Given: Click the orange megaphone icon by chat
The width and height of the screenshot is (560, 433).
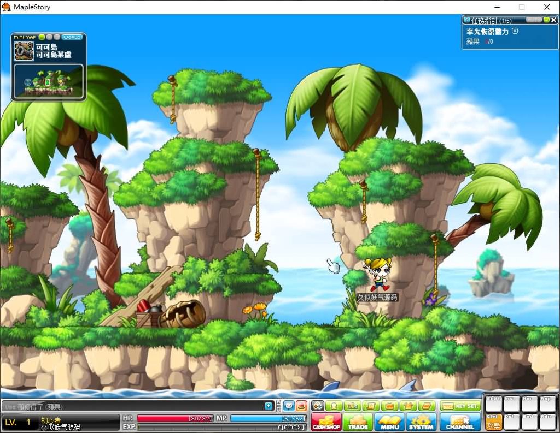Looking at the screenshot, I should click(301, 406).
